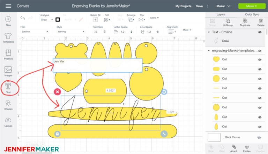Image resolution: width=268 pixels, height=154 pixels.
Task: Click the Blank Canvas color swatch
Action: tap(214, 137)
